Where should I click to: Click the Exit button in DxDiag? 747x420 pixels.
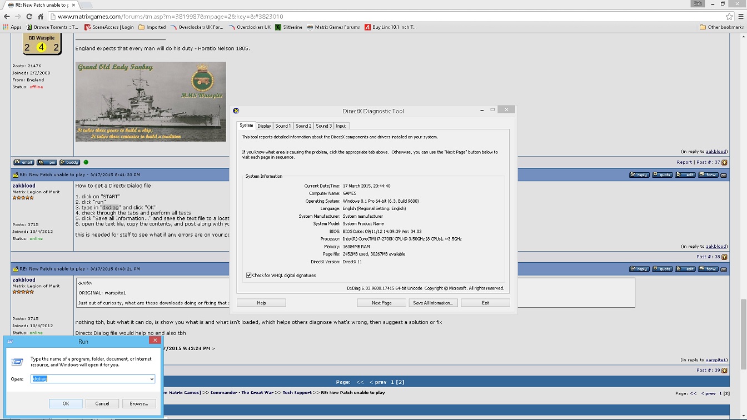coord(485,303)
